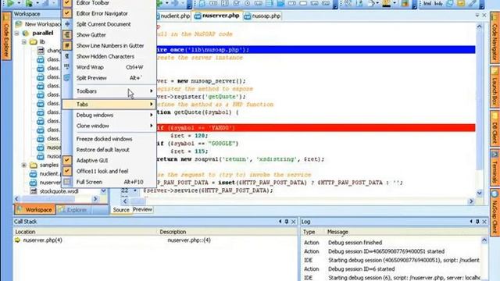
Task: Expand the Tabs submenu
Action: (109, 104)
